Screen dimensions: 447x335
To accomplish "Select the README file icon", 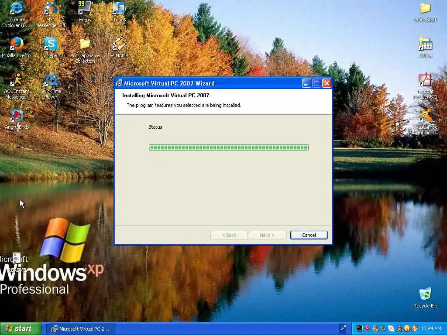I will (17, 262).
